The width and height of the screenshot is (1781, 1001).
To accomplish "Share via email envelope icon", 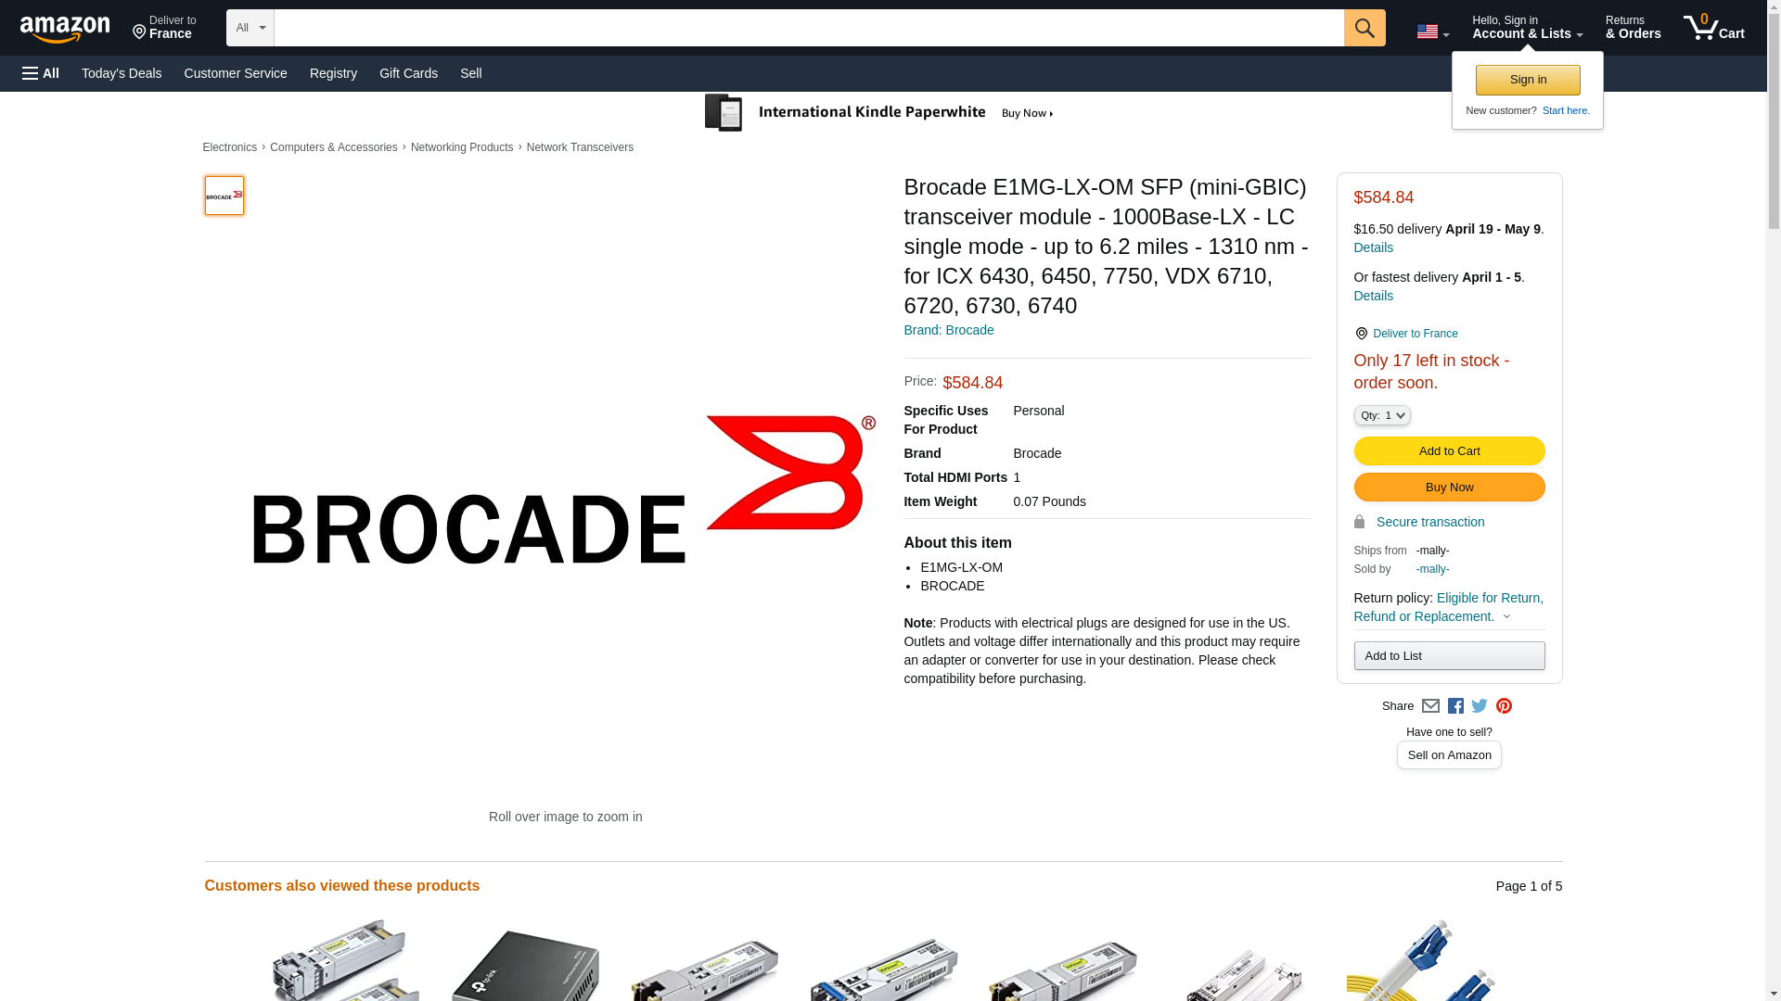I will coord(1430,706).
